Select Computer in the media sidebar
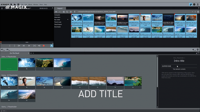The width and height of the screenshot is (200, 112). (x=57, y=15)
